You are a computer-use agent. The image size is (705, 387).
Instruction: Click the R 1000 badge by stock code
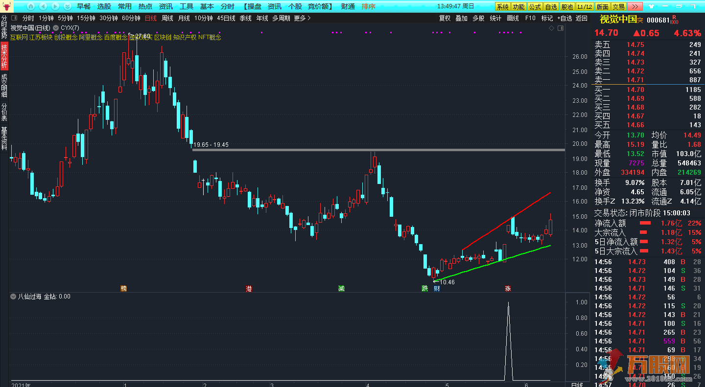pos(674,20)
